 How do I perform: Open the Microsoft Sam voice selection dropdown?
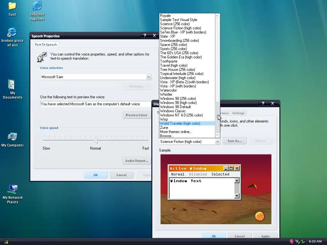pyautogui.click(x=148, y=77)
